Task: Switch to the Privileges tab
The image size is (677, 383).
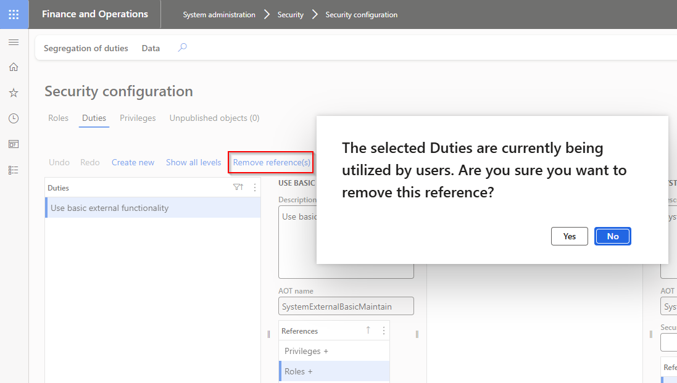Action: (138, 118)
